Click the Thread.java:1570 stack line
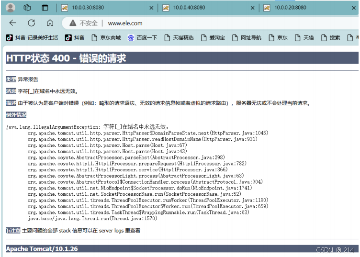 pos(92,218)
